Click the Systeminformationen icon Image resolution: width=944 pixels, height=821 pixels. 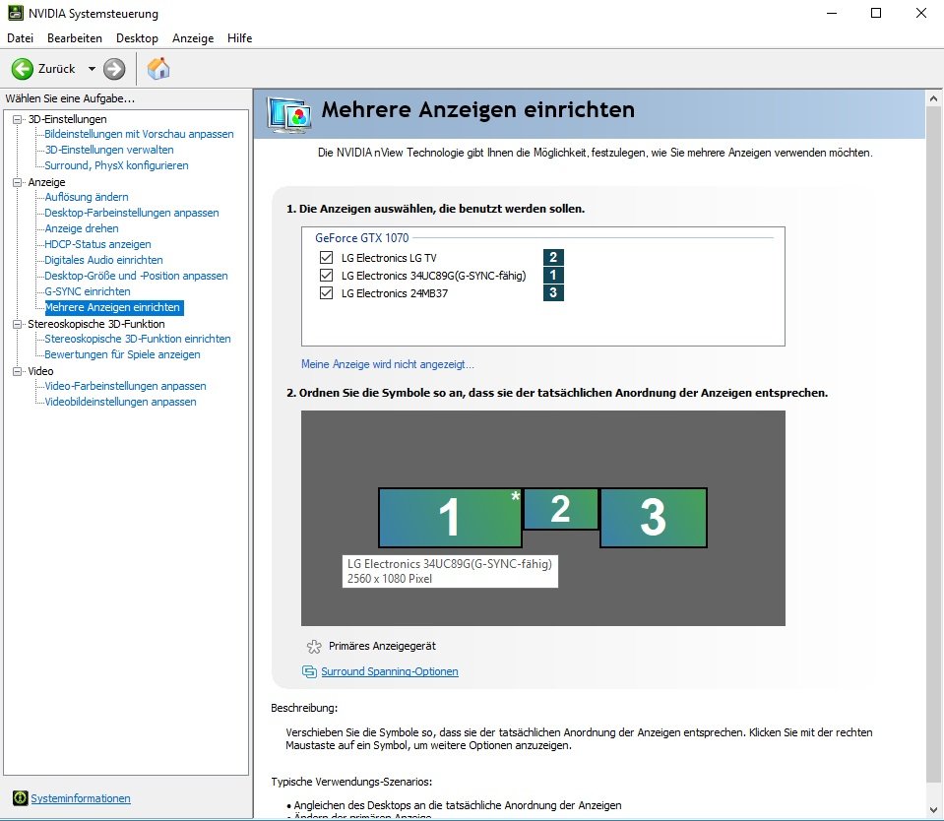21,798
